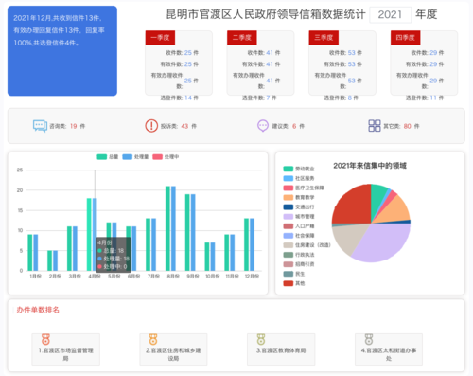Click the purple suggestion bubble icon
The width and height of the screenshot is (473, 376).
tap(263, 126)
